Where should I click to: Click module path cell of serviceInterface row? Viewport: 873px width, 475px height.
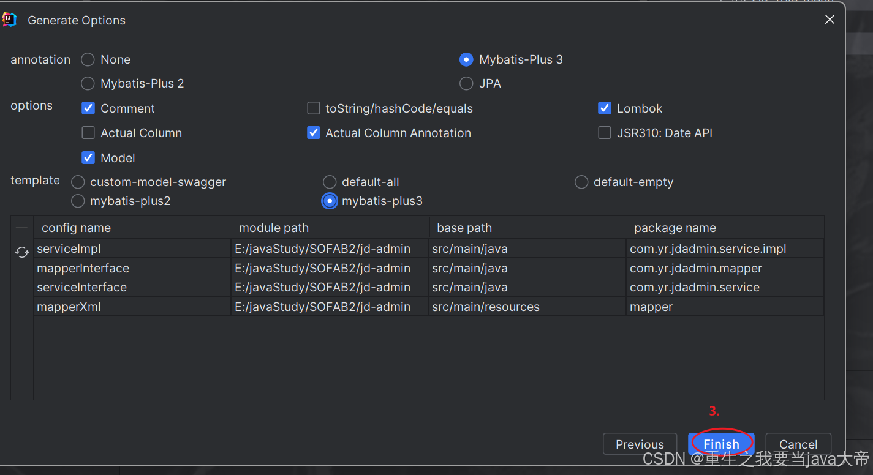coord(330,287)
